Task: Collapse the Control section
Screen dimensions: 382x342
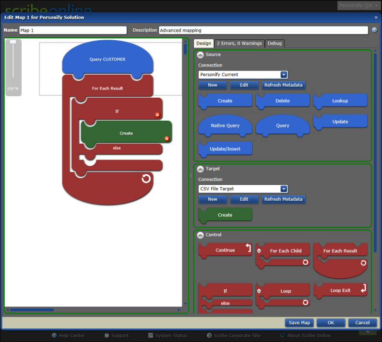Action: click(200, 235)
